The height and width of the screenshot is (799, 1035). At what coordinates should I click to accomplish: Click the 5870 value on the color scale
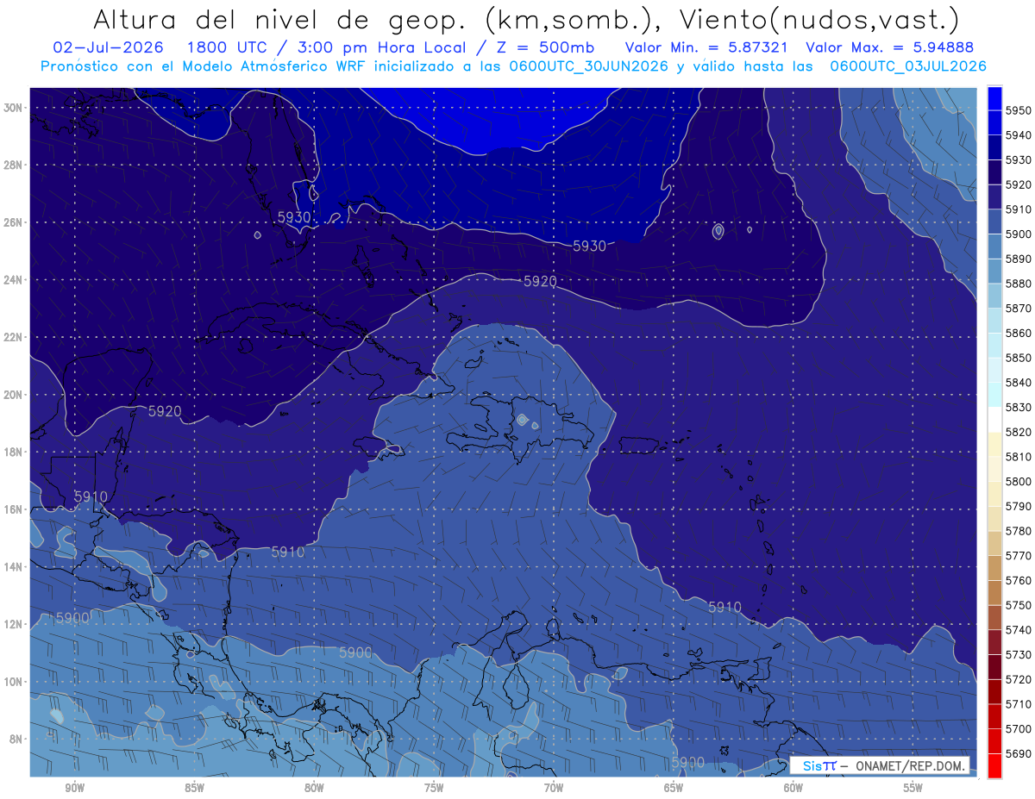[x=1019, y=308]
